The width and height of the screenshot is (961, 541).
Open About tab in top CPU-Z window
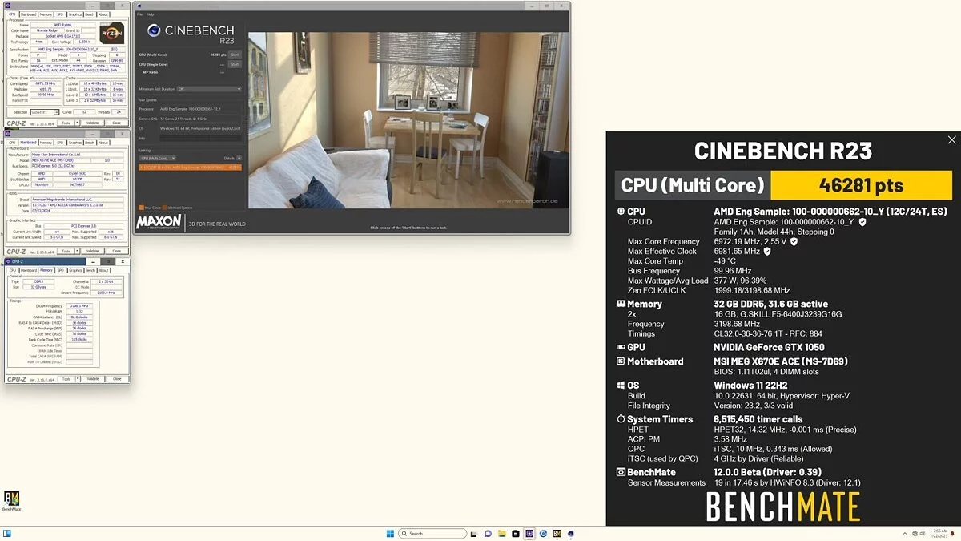click(x=103, y=14)
